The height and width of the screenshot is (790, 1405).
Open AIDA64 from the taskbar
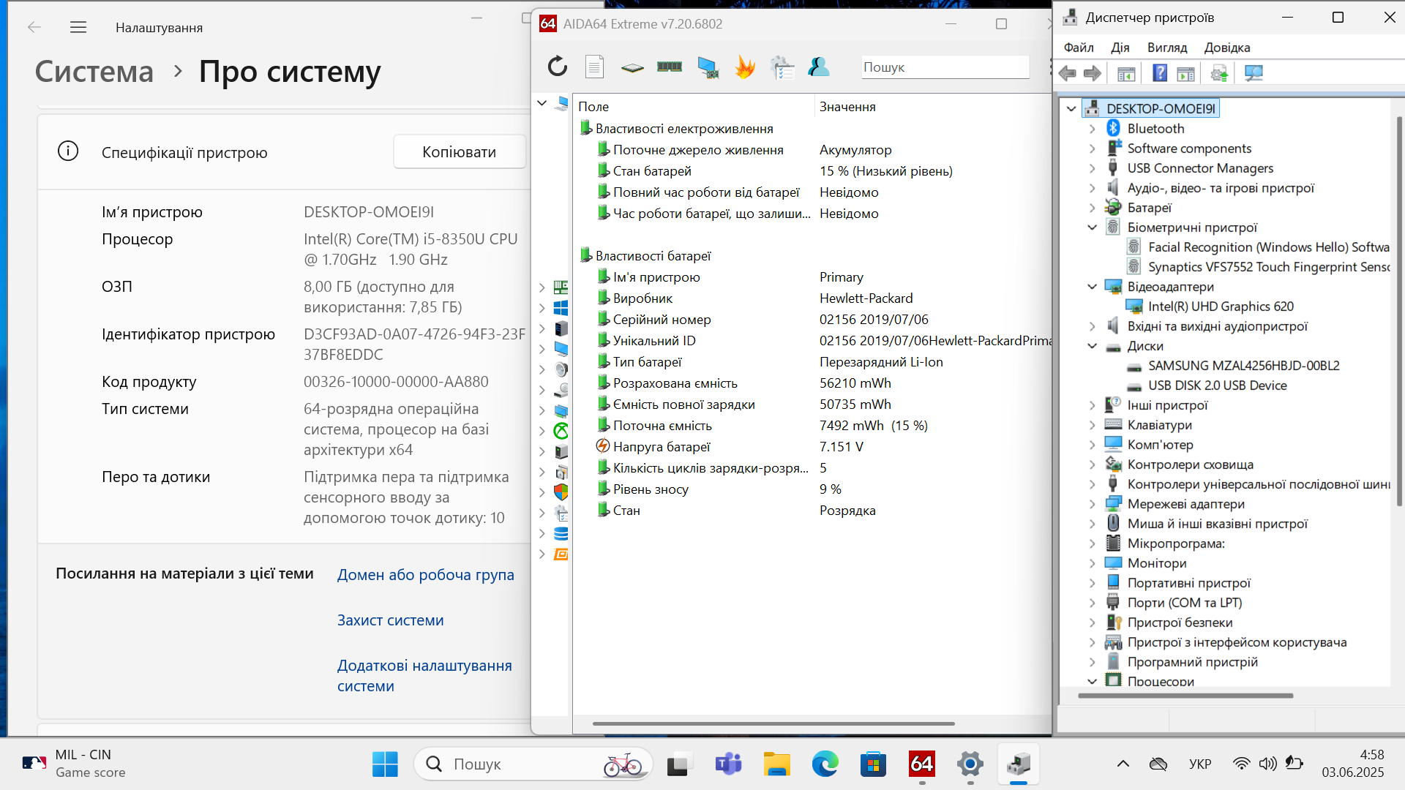coord(921,764)
